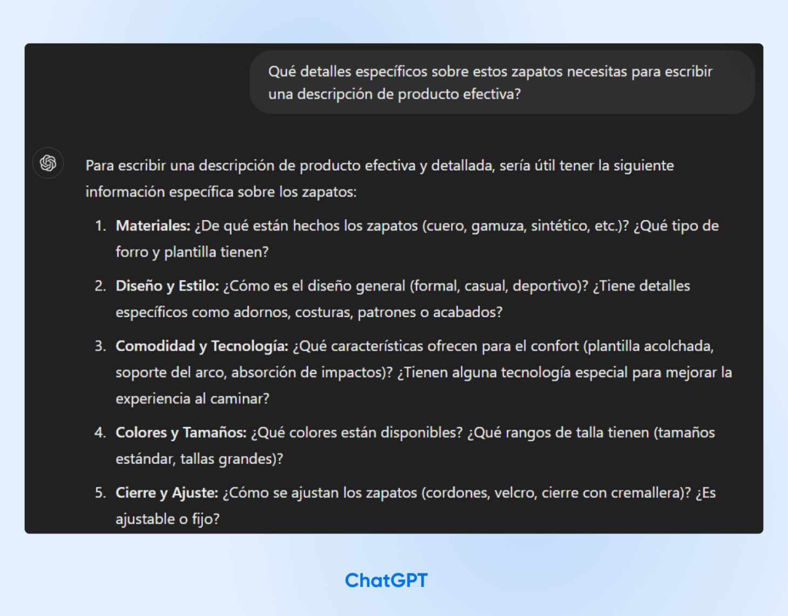Click the ChatGPT logo avatar icon
The height and width of the screenshot is (616, 788).
tap(48, 163)
